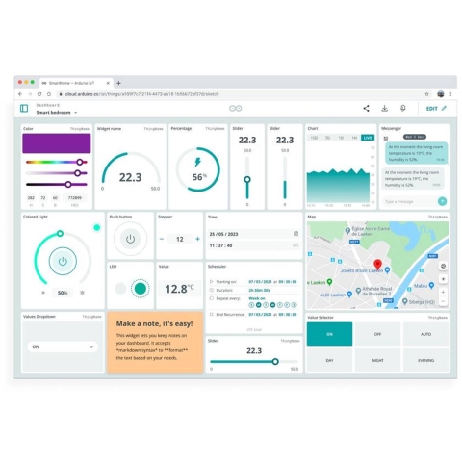Viewport: 462px width, 462px height.
Task: Click the Type a message input field
Action: coord(409,201)
